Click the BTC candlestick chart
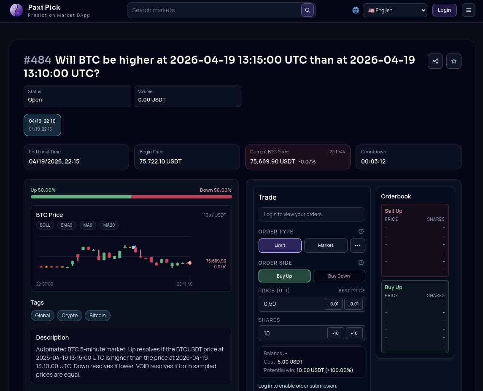483x391 pixels. point(115,257)
